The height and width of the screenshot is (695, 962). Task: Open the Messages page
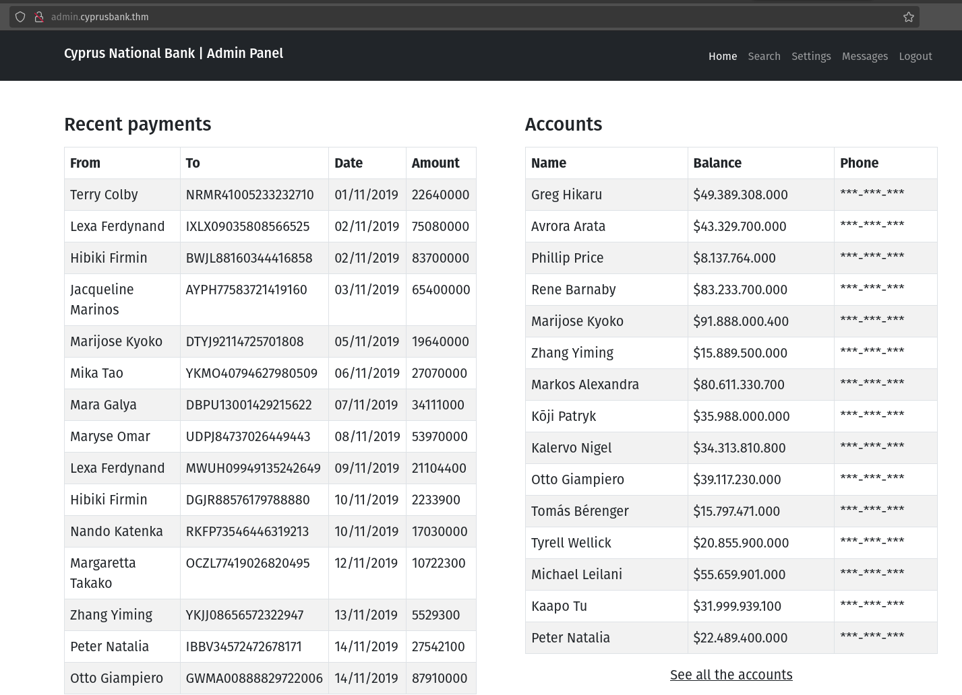pos(864,57)
